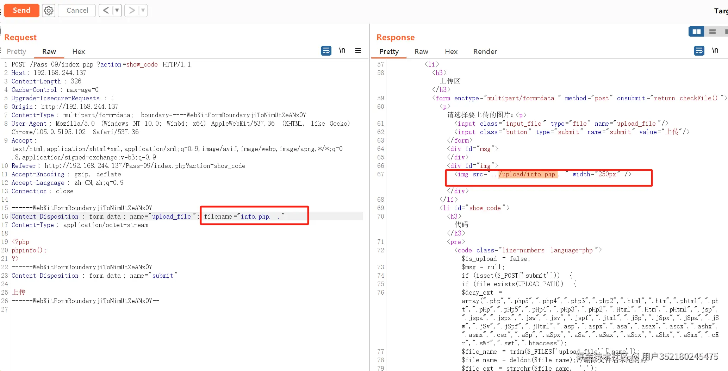The width and height of the screenshot is (728, 371).
Task: Select the Response Pretty tab
Action: [x=389, y=51]
